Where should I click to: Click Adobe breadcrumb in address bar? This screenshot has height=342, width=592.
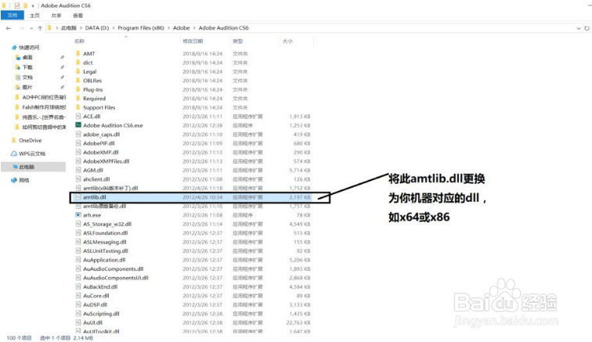[x=181, y=28]
